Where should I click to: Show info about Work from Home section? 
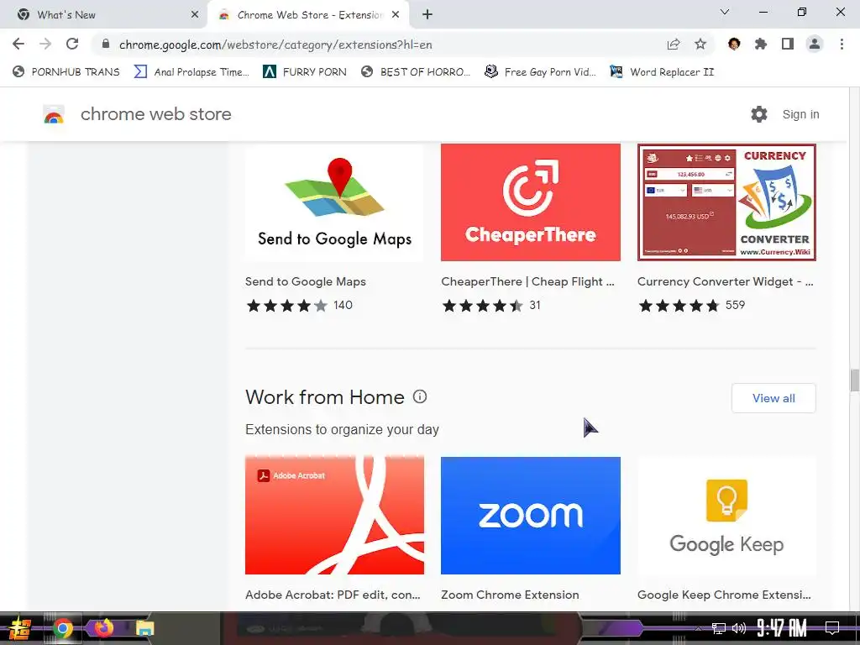coord(420,396)
